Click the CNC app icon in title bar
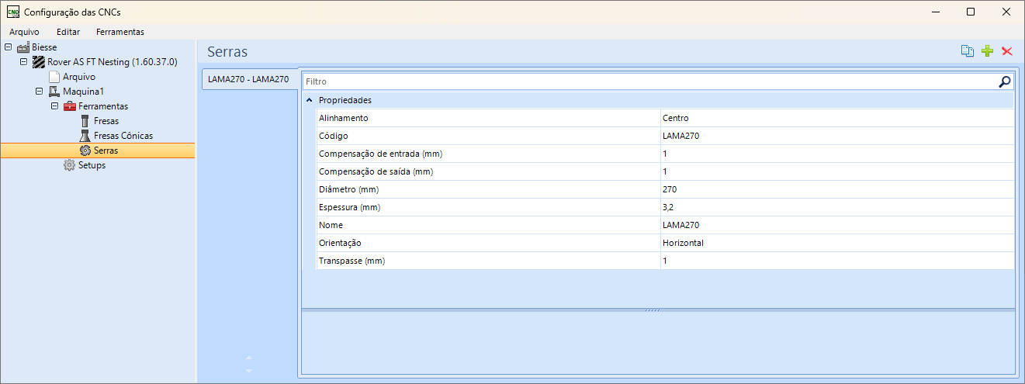Screen dimensions: 1025x384 point(13,12)
